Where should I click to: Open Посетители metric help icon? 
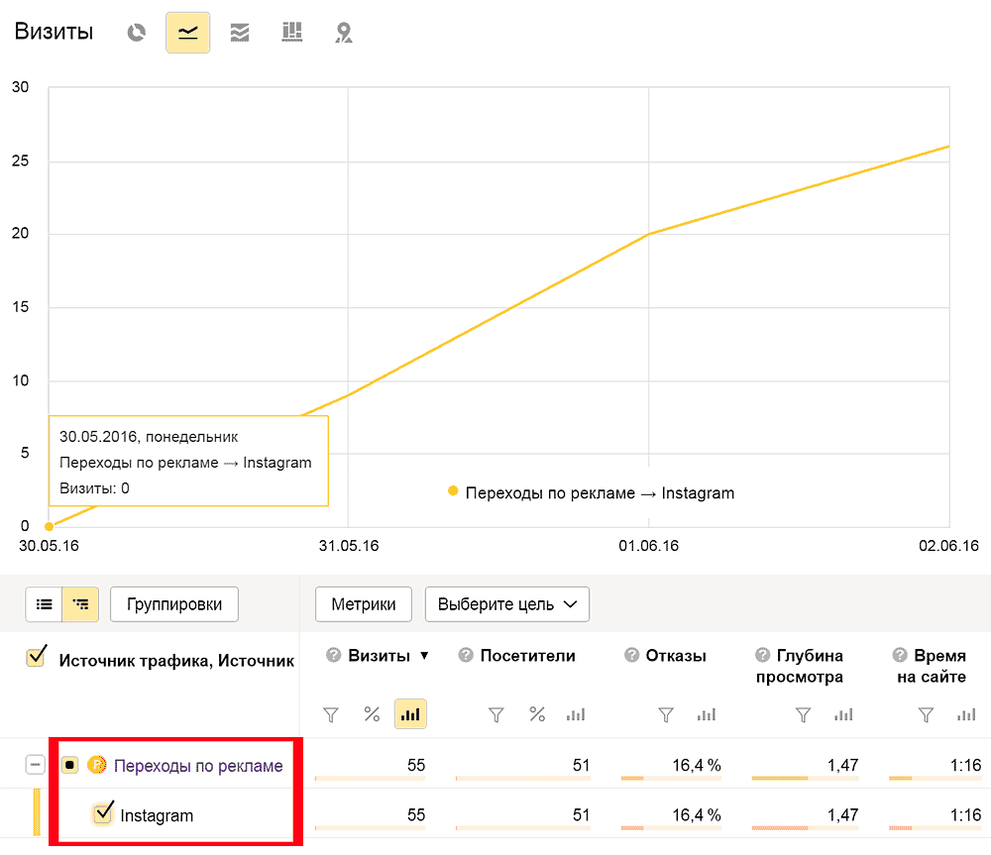point(466,655)
